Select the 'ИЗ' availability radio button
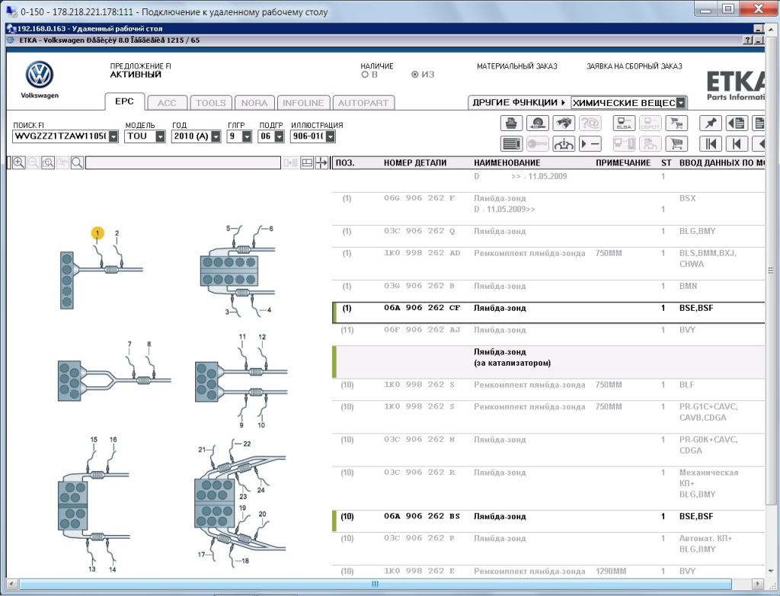 click(415, 75)
